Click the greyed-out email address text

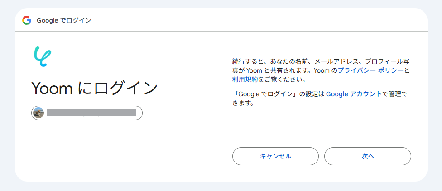pos(91,113)
